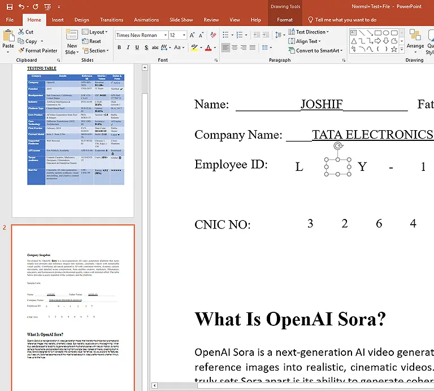Add or remove columns

coord(267,48)
